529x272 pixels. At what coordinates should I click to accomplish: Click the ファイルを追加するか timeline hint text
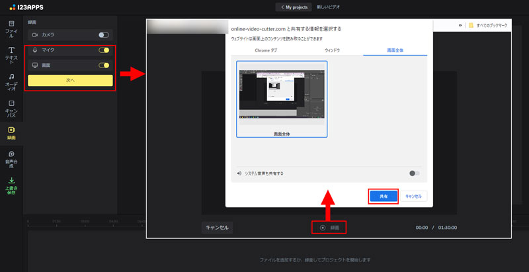pyautogui.click(x=315, y=260)
